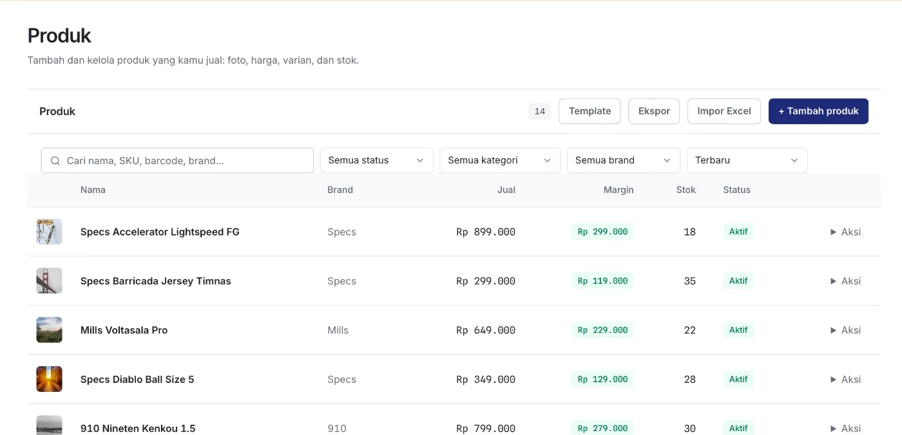Expand Aksi for Specs Accelerator Lightspeed FG

[845, 232]
